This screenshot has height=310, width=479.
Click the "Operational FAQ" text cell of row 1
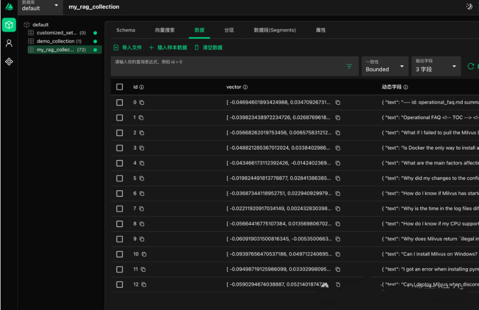(430, 118)
